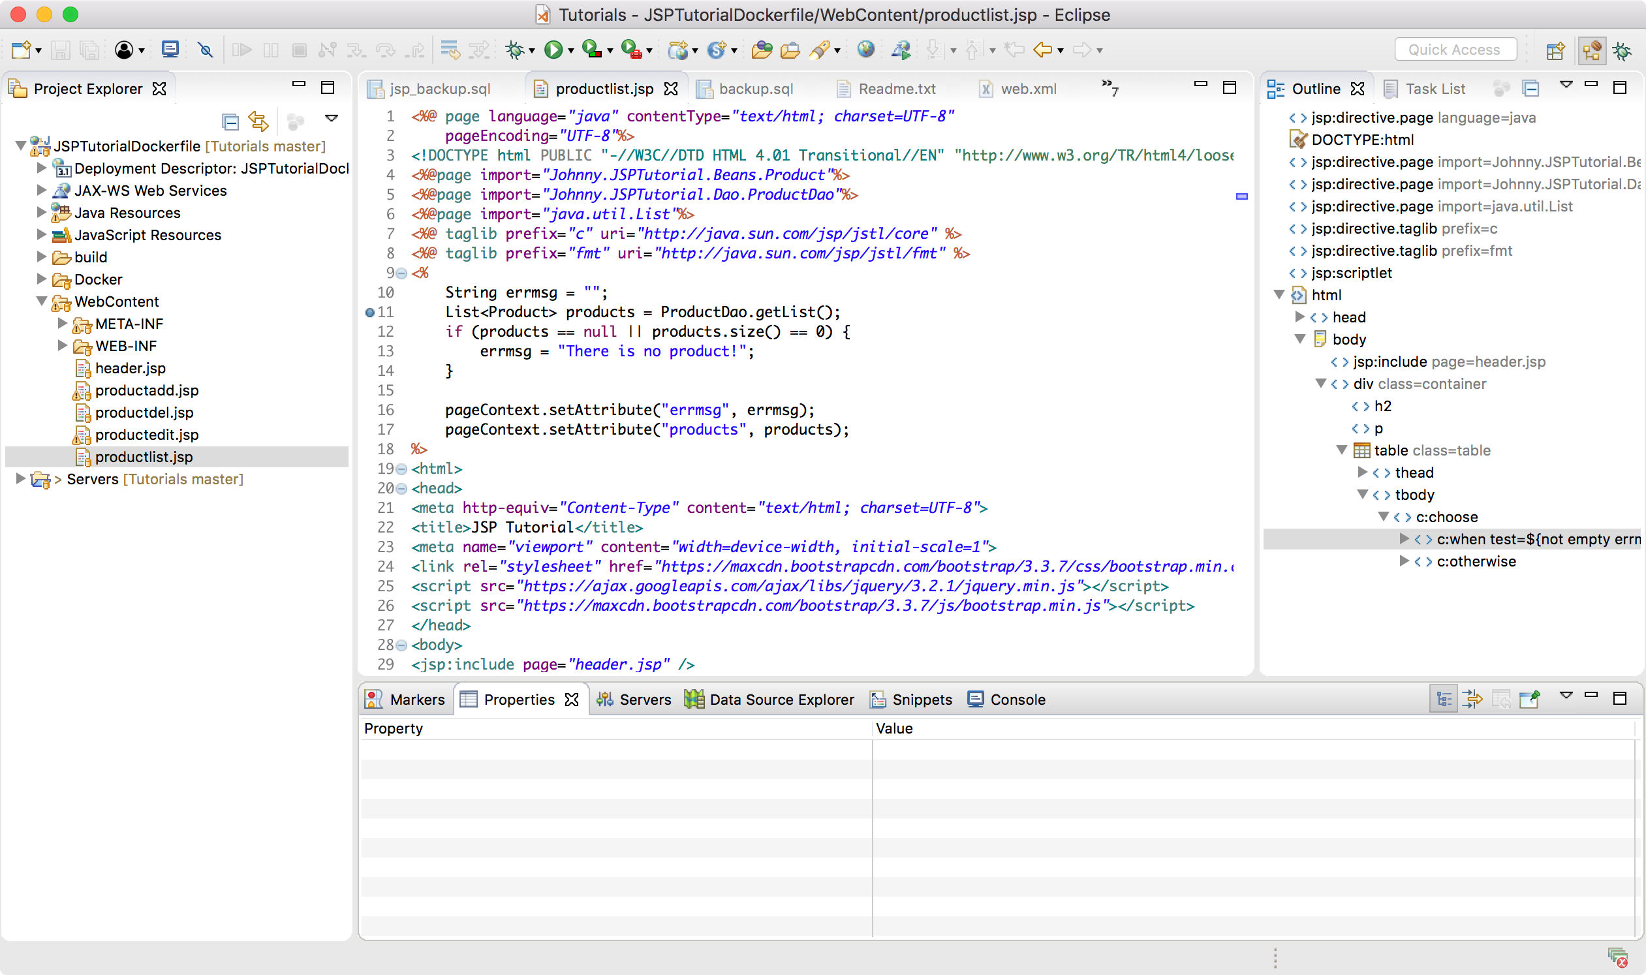Click the Run button in toolbar
Image resolution: width=1646 pixels, height=975 pixels.
point(556,49)
